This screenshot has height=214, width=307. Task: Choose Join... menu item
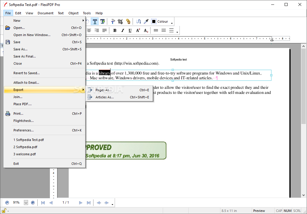point(44,97)
